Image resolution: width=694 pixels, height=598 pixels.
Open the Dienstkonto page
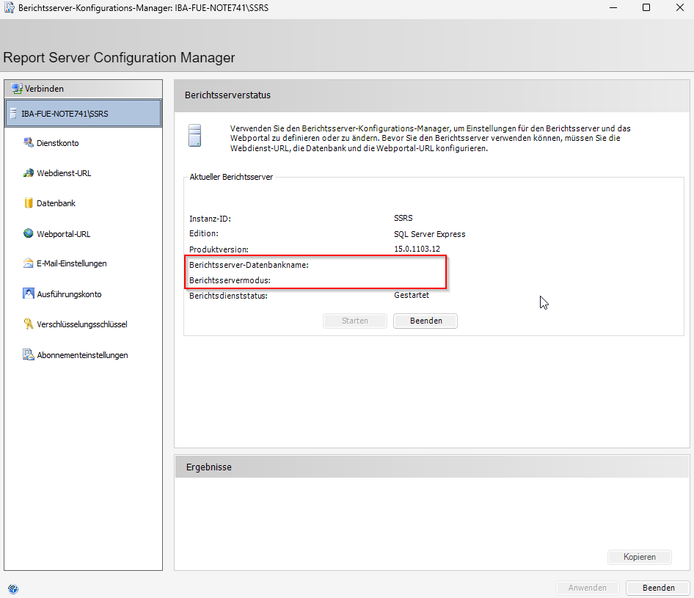(x=57, y=143)
